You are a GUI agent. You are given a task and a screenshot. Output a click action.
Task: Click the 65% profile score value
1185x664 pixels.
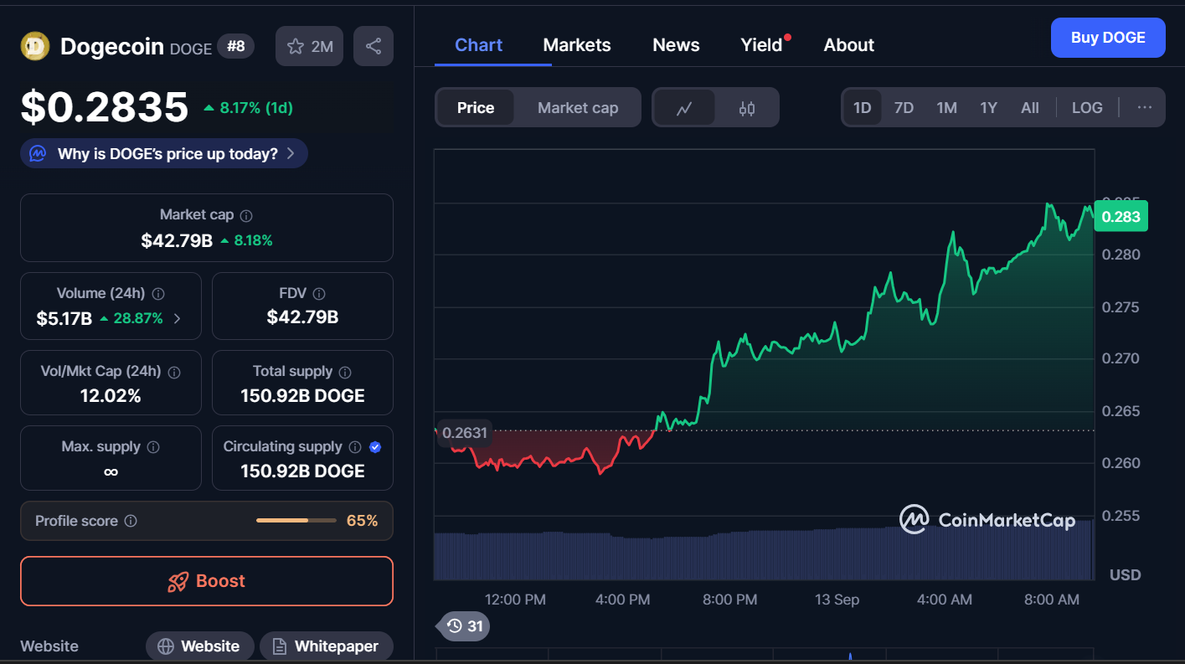362,521
